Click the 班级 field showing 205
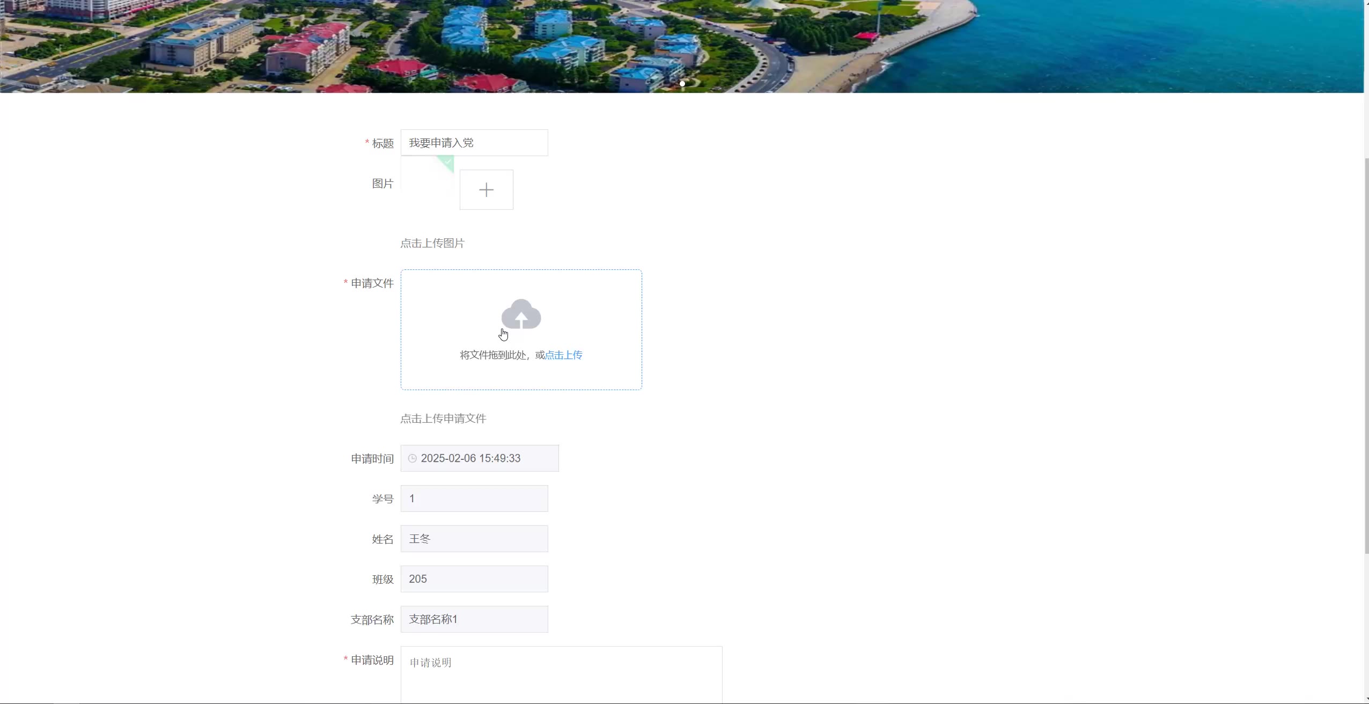 click(x=474, y=579)
